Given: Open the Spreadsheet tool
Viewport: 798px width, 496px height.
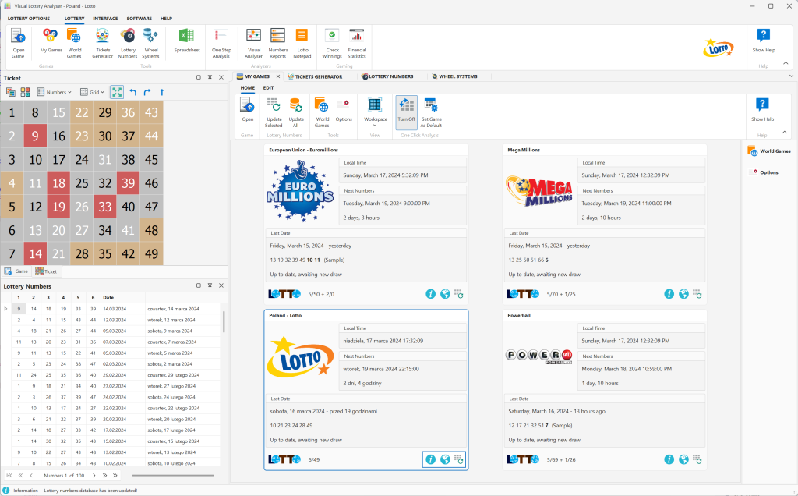Looking at the screenshot, I should point(185,42).
